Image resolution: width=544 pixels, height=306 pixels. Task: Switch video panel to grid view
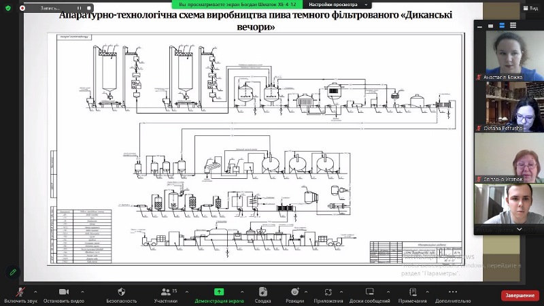(x=513, y=26)
